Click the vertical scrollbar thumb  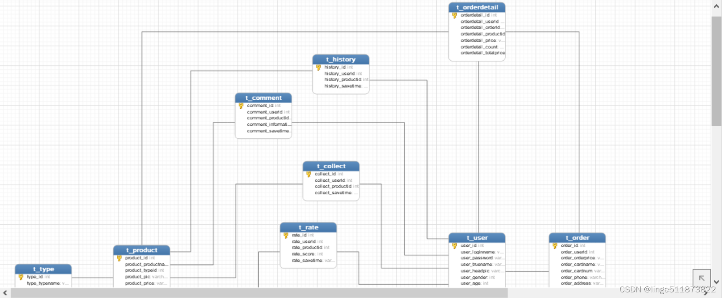pos(716,72)
